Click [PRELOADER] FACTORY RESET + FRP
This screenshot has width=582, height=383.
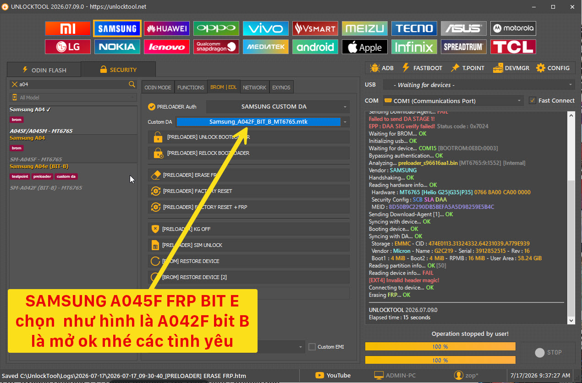248,207
